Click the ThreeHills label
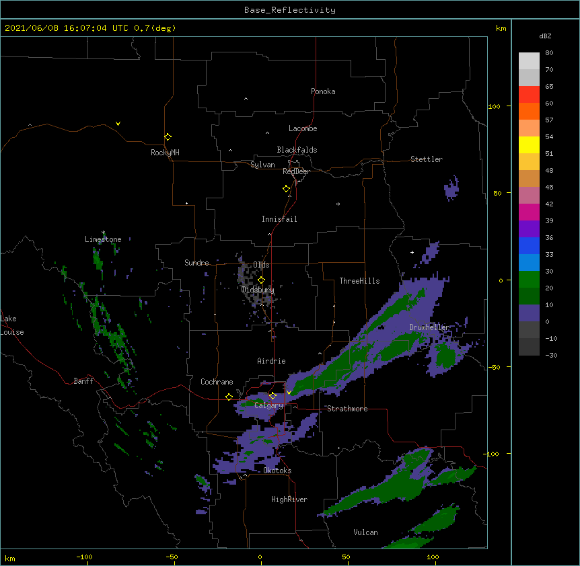Image resolution: width=580 pixels, height=566 pixels. click(x=359, y=281)
